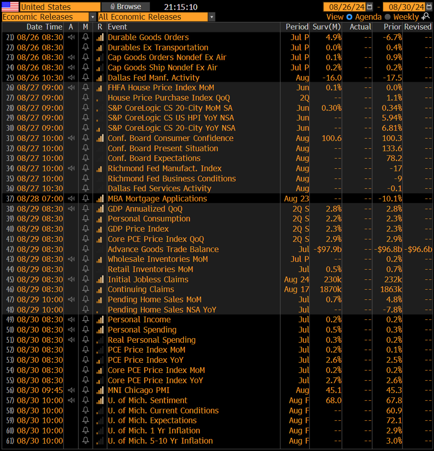The height and width of the screenshot is (451, 434).
Task: Toggle bell alert for Retail Inventories MoM
Action: pyautogui.click(x=86, y=269)
